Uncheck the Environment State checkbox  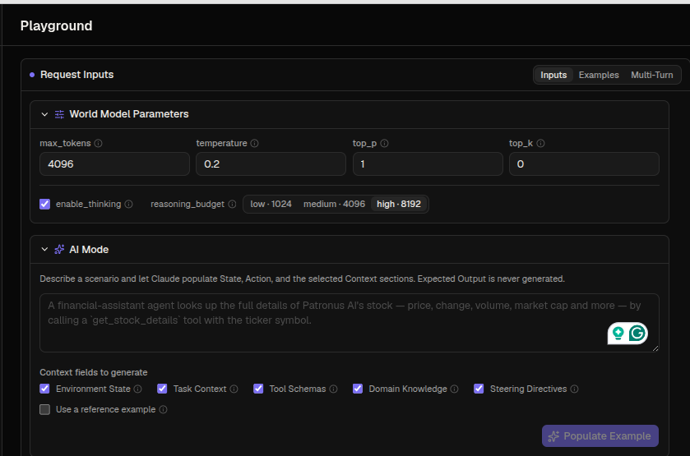pos(45,389)
